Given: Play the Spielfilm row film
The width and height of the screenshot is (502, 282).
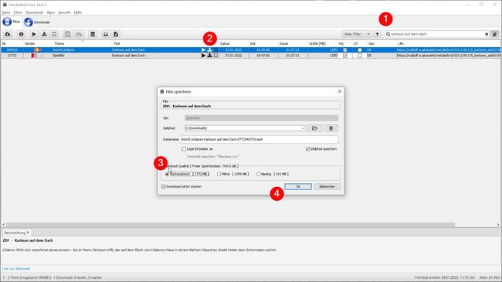Looking at the screenshot, I should [x=203, y=56].
